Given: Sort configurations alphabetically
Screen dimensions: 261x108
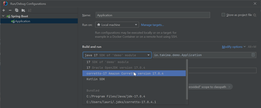Looking at the screenshot, I should 30,10.
